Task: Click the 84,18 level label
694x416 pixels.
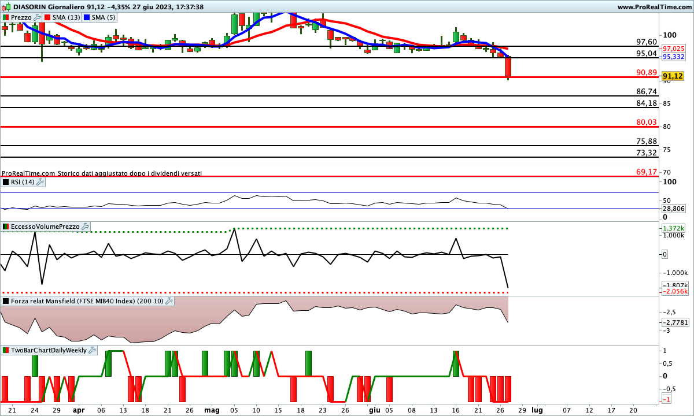Action: (647, 103)
